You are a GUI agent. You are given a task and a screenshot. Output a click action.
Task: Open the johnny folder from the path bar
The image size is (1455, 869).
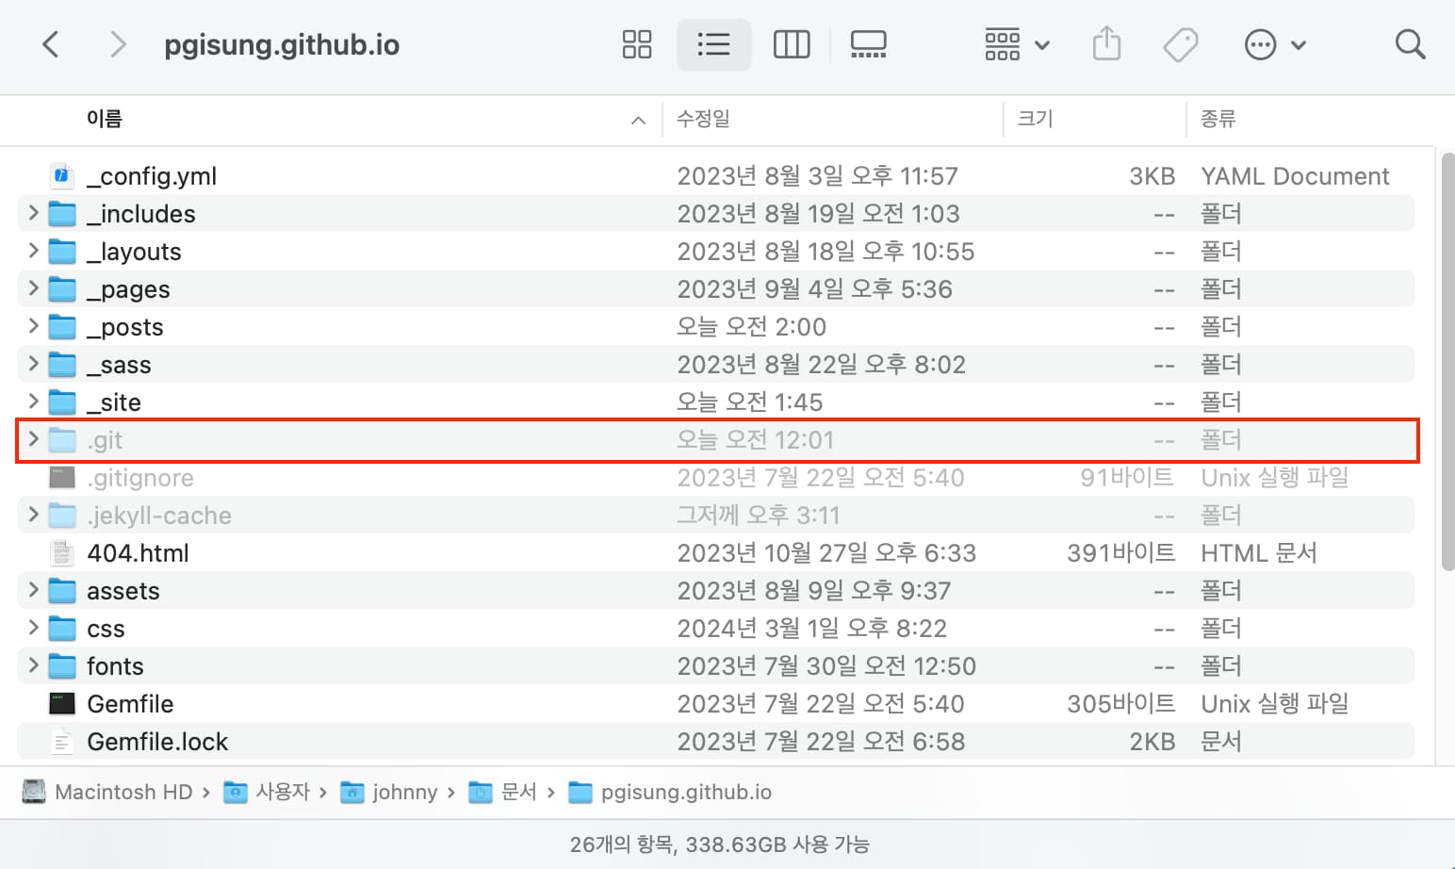[405, 792]
